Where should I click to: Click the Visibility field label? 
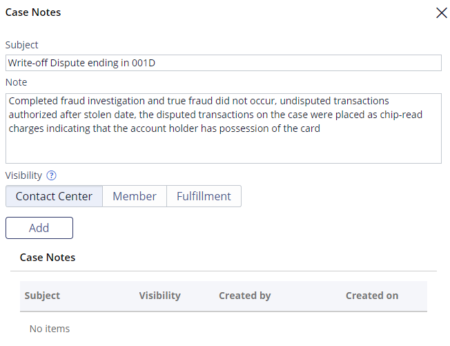point(24,175)
